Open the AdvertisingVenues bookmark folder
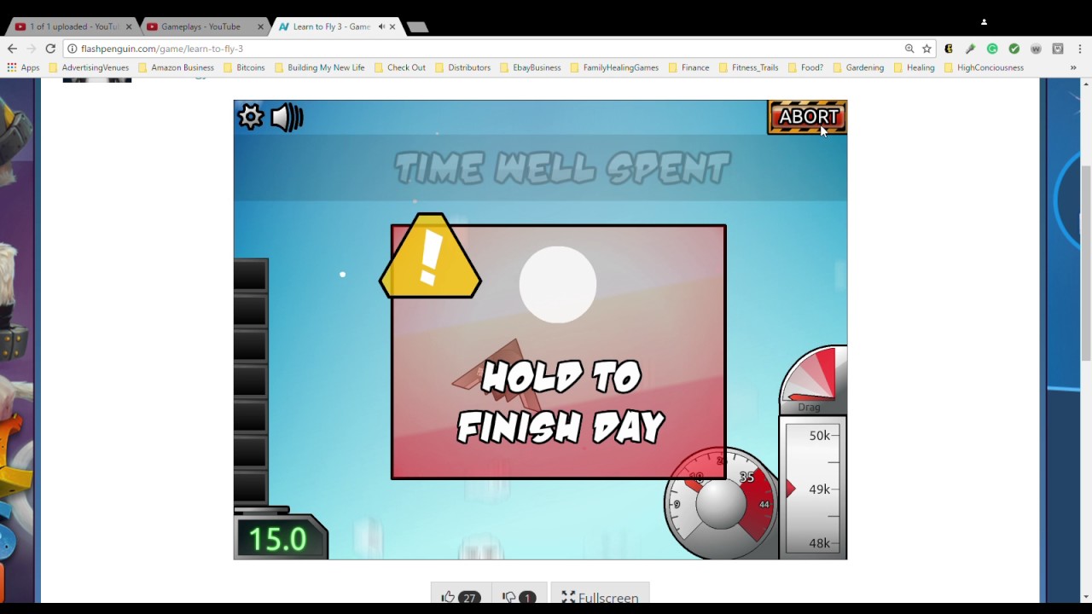This screenshot has width=1092, height=614. coord(89,67)
